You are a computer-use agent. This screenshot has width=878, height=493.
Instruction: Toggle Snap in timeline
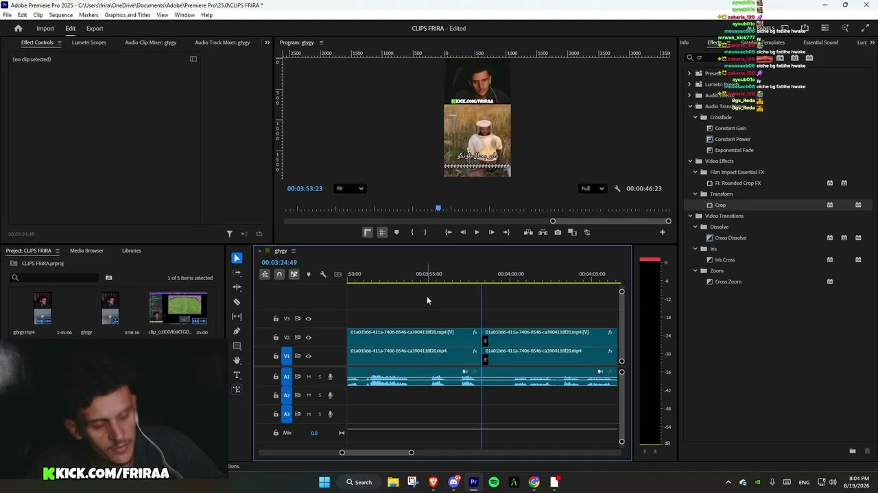coord(279,275)
